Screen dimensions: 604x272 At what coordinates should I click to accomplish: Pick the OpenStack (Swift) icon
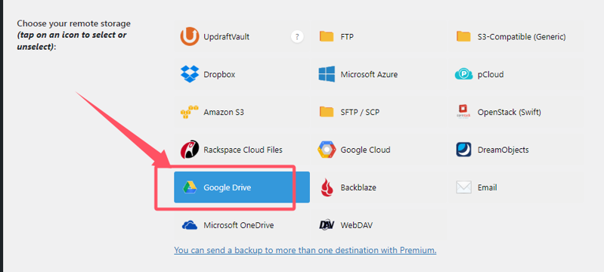tap(463, 112)
